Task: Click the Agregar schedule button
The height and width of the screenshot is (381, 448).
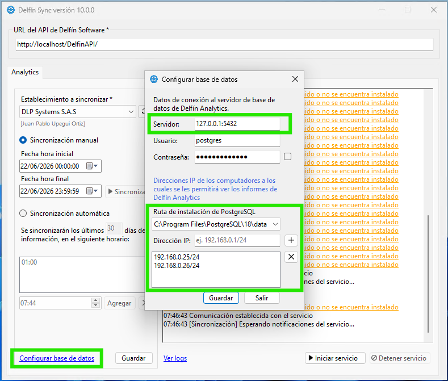Action: coord(119,303)
